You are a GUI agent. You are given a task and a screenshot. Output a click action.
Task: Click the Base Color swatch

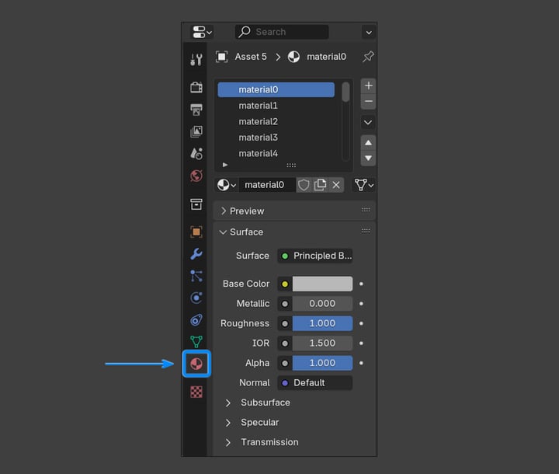tap(322, 284)
